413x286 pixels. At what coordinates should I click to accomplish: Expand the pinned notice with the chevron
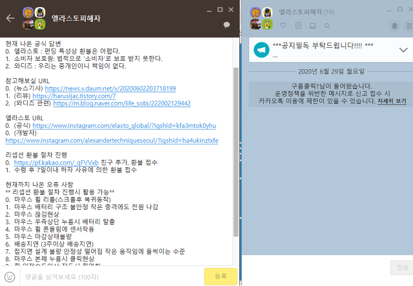pos(403,50)
